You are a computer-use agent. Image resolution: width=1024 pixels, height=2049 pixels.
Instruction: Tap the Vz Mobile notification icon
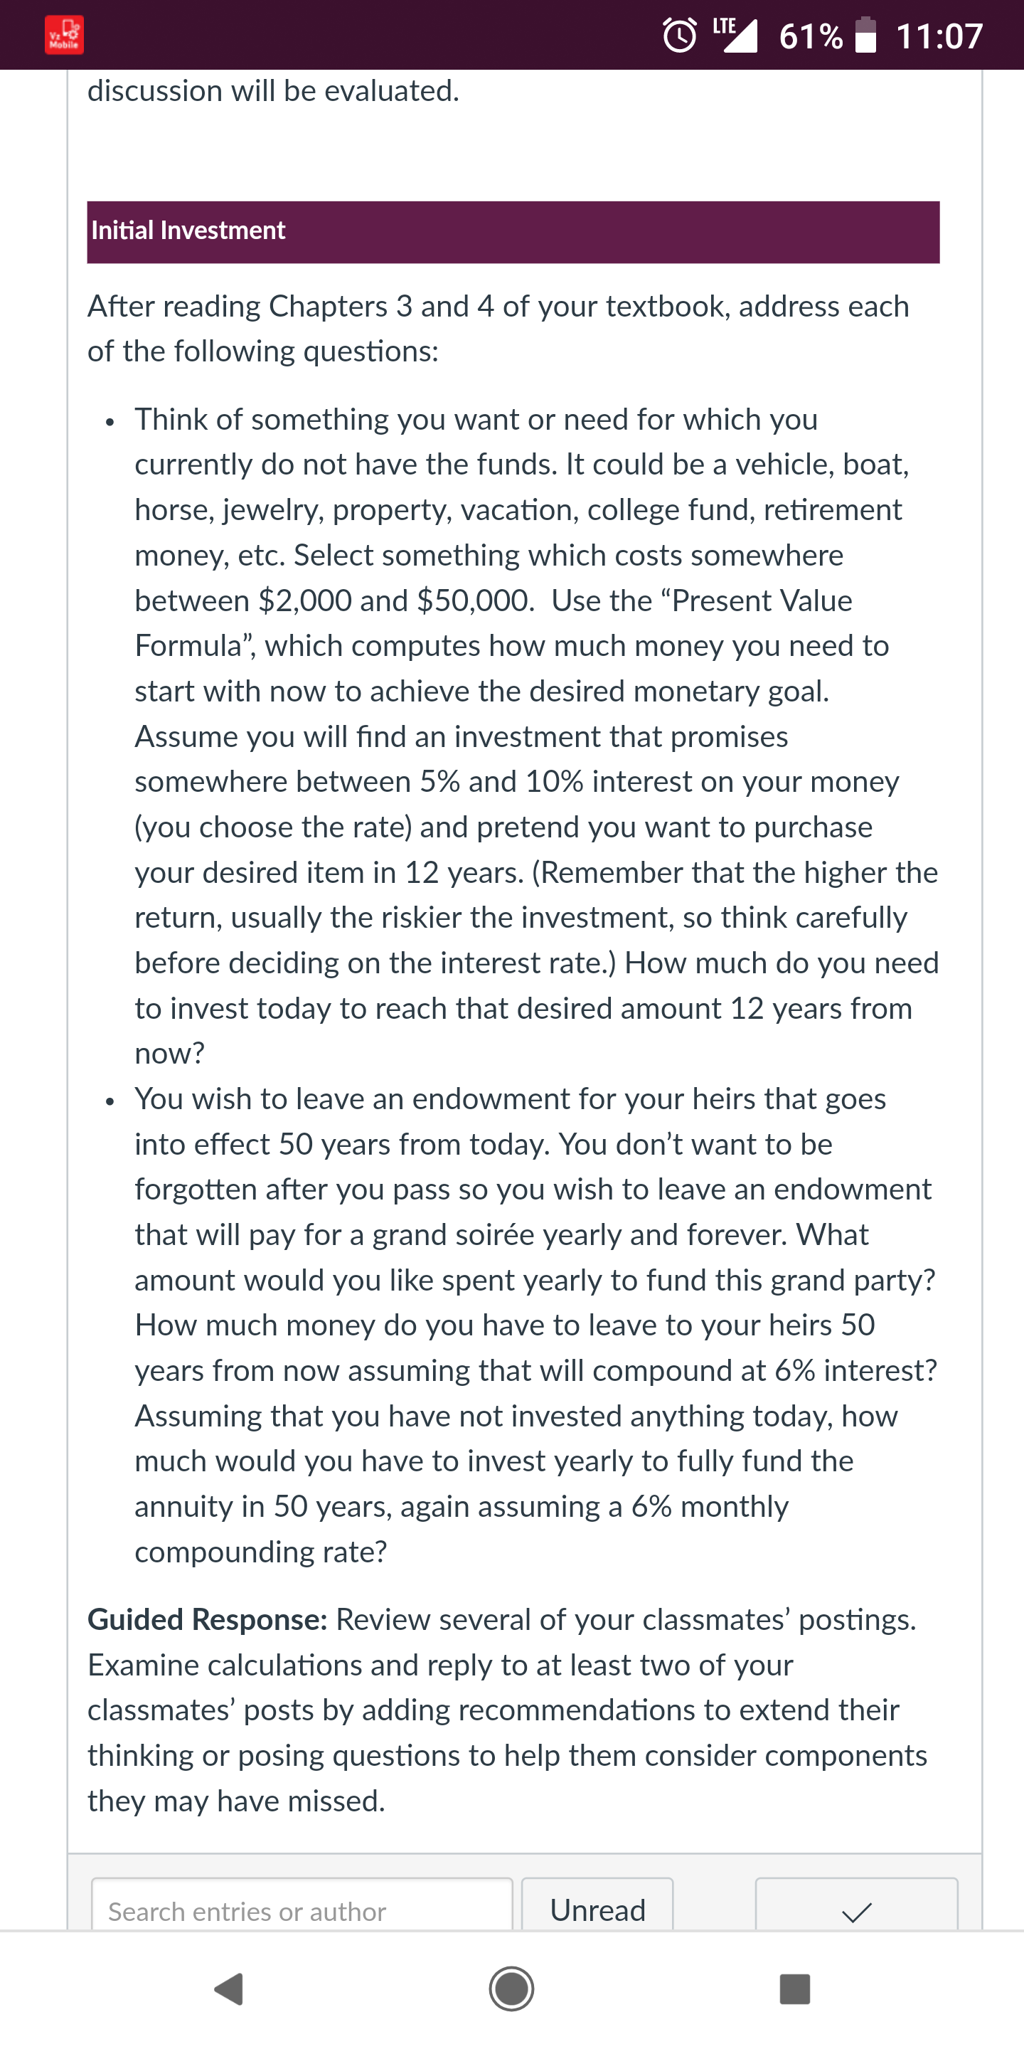point(63,36)
